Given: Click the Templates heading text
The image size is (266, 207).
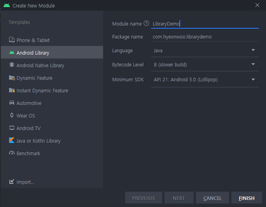Looking at the screenshot, I should point(19,22).
